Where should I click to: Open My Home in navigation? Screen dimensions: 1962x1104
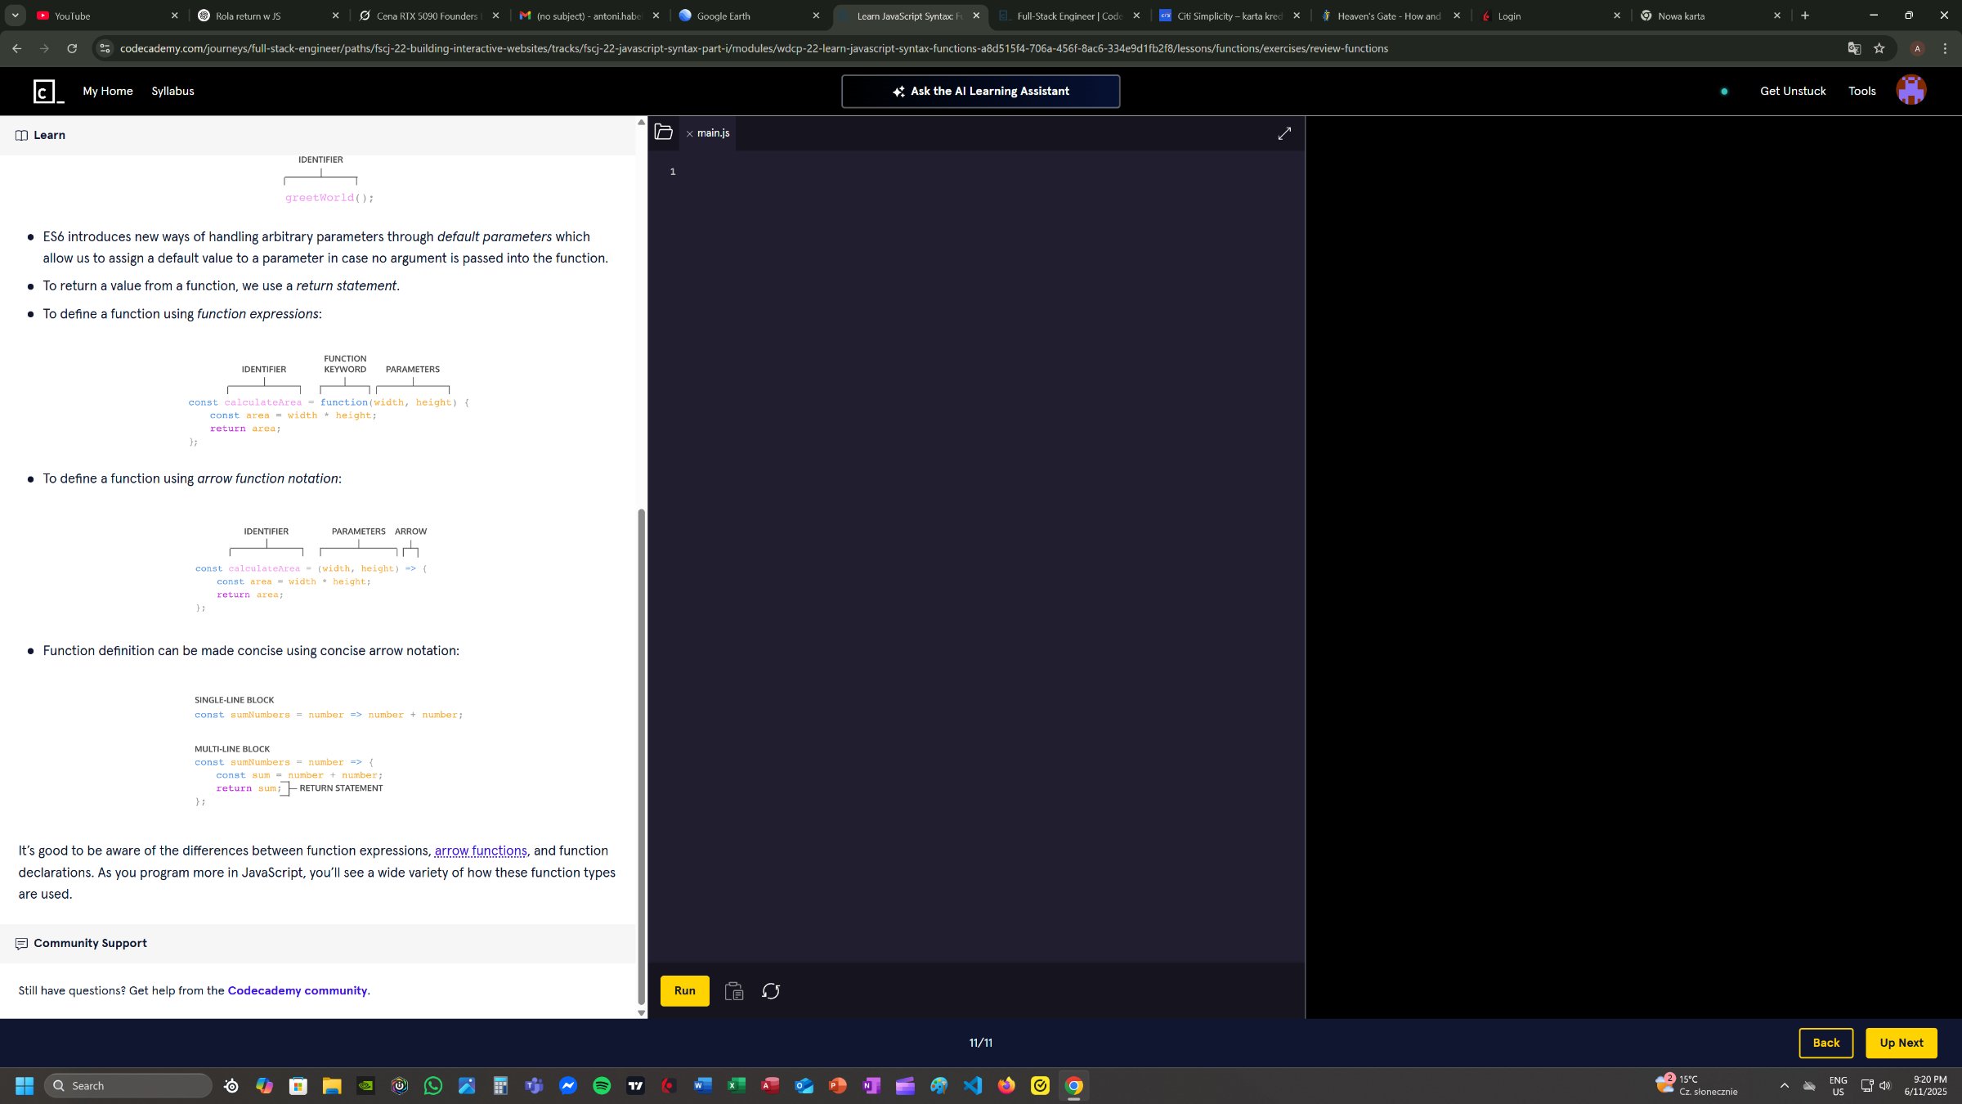tap(108, 91)
